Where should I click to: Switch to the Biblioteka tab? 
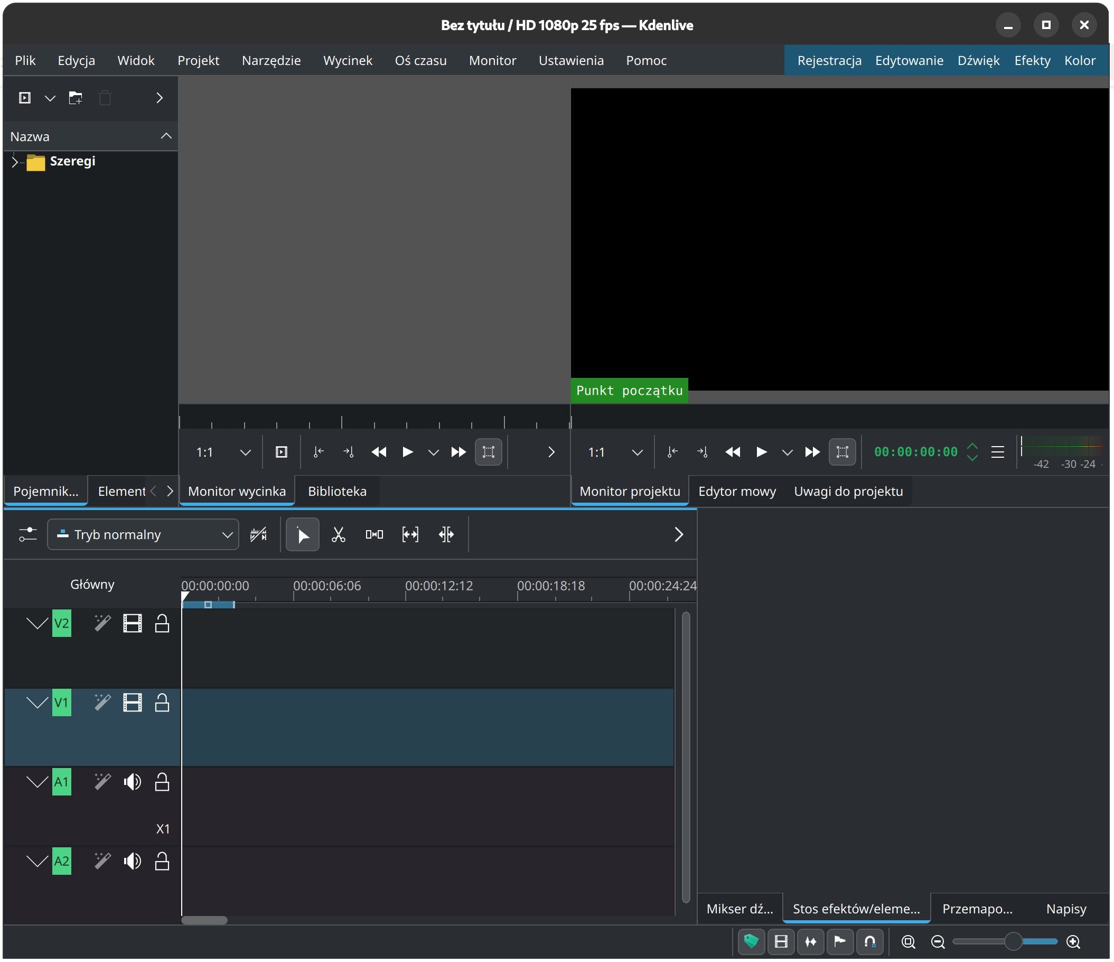[337, 491]
